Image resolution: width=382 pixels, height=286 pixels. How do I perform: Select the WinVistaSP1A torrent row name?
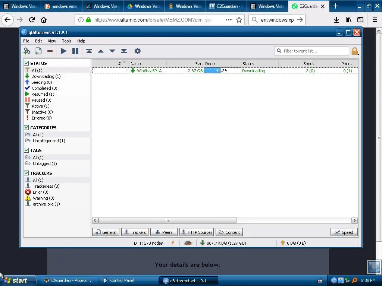(151, 71)
